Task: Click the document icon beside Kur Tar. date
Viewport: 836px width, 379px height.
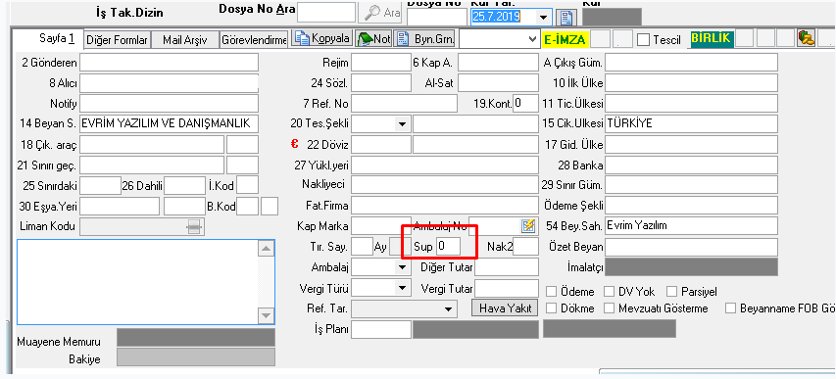Action: coord(566,18)
